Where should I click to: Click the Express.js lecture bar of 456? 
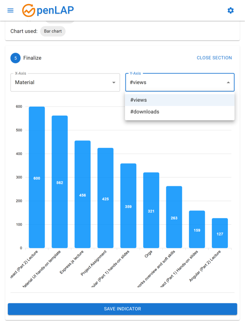click(82, 195)
